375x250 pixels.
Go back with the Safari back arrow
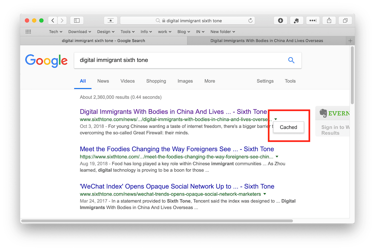(53, 20)
